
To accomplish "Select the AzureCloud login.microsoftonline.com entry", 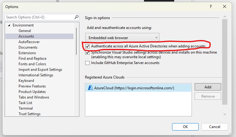I will tap(138, 88).
